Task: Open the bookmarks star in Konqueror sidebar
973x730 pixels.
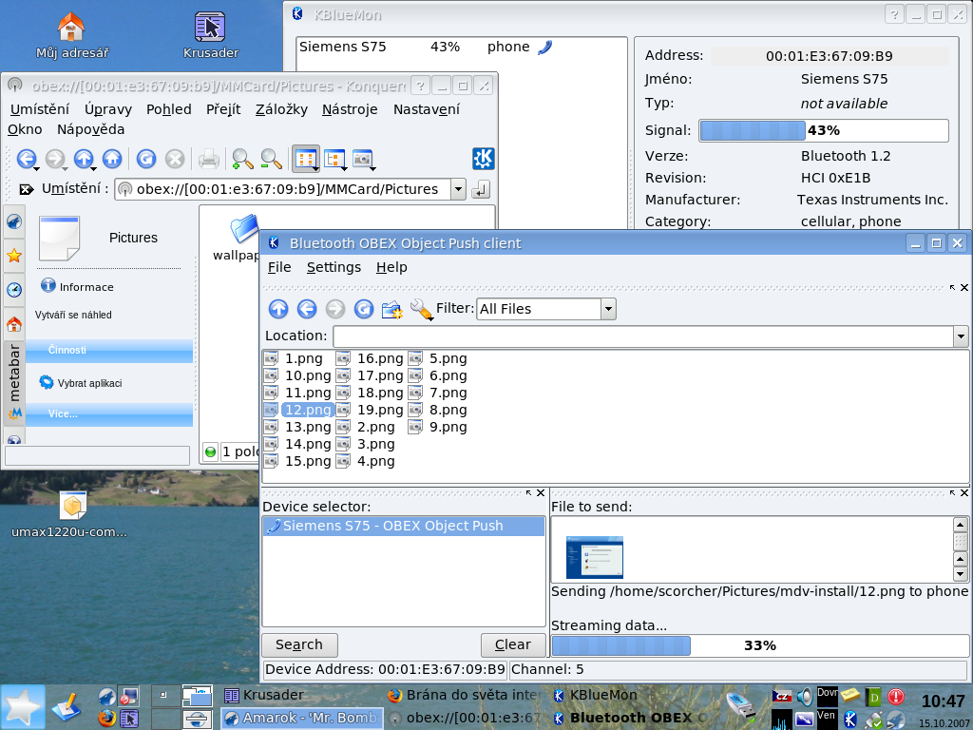Action: pyautogui.click(x=14, y=255)
